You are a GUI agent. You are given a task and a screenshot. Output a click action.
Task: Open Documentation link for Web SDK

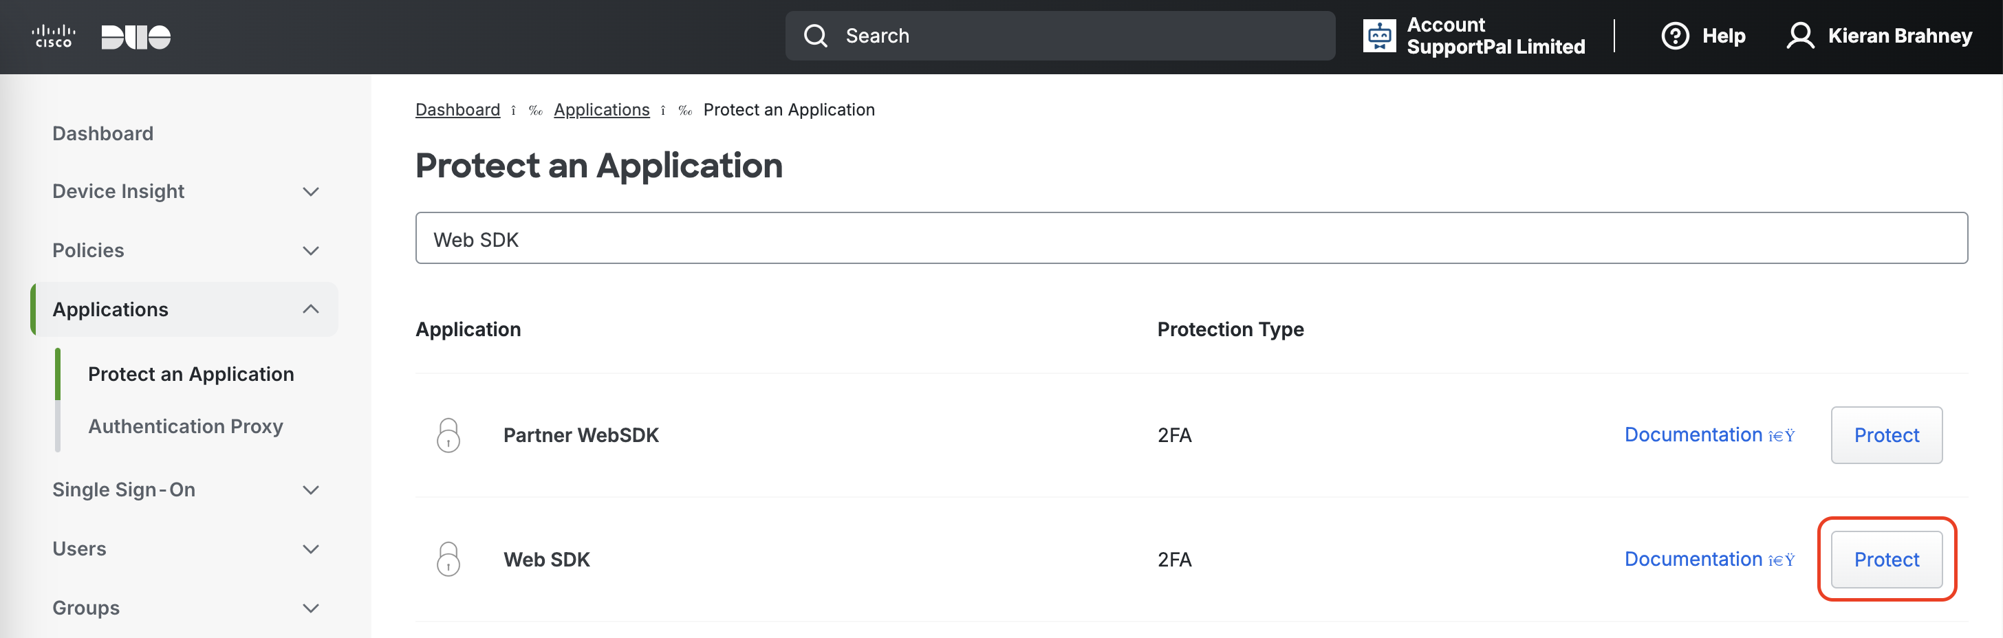pyautogui.click(x=1709, y=559)
